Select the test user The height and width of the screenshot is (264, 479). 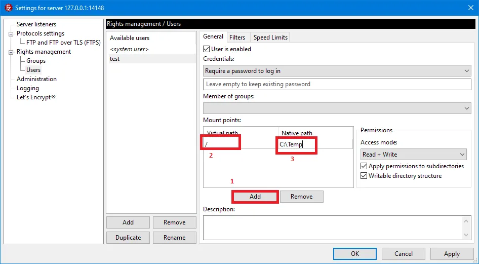[x=152, y=59]
